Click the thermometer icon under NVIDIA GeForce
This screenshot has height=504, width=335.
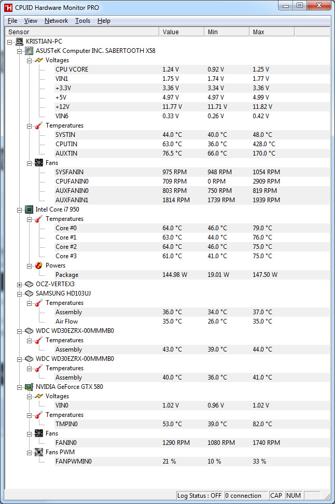[x=39, y=415]
